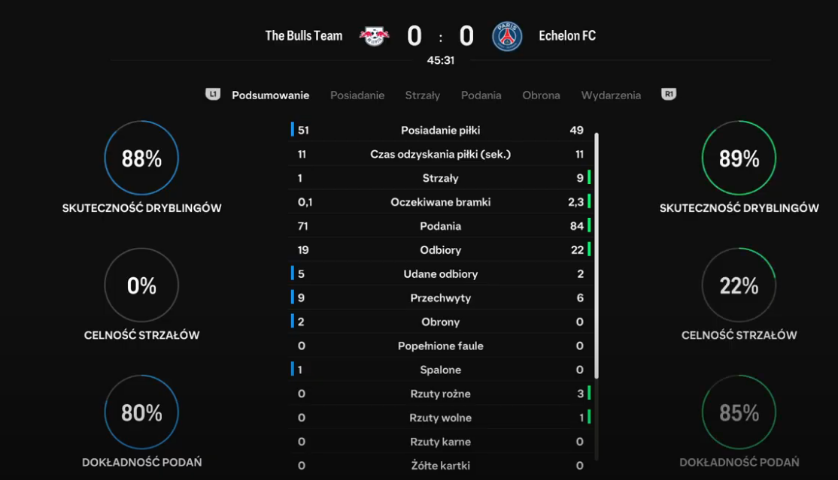The width and height of the screenshot is (838, 480).
Task: Click the L1 bumper button icon
Action: pos(213,95)
